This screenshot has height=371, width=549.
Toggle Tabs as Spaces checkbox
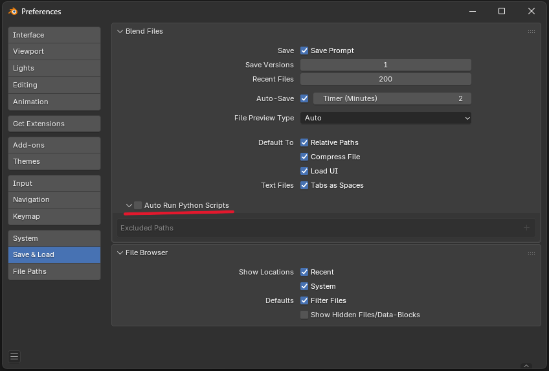[x=304, y=185]
